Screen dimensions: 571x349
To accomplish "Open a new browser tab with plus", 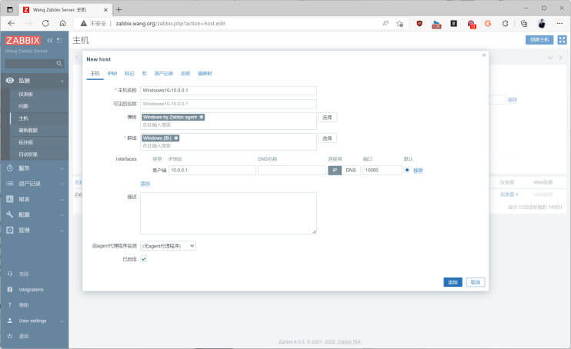I will (119, 9).
